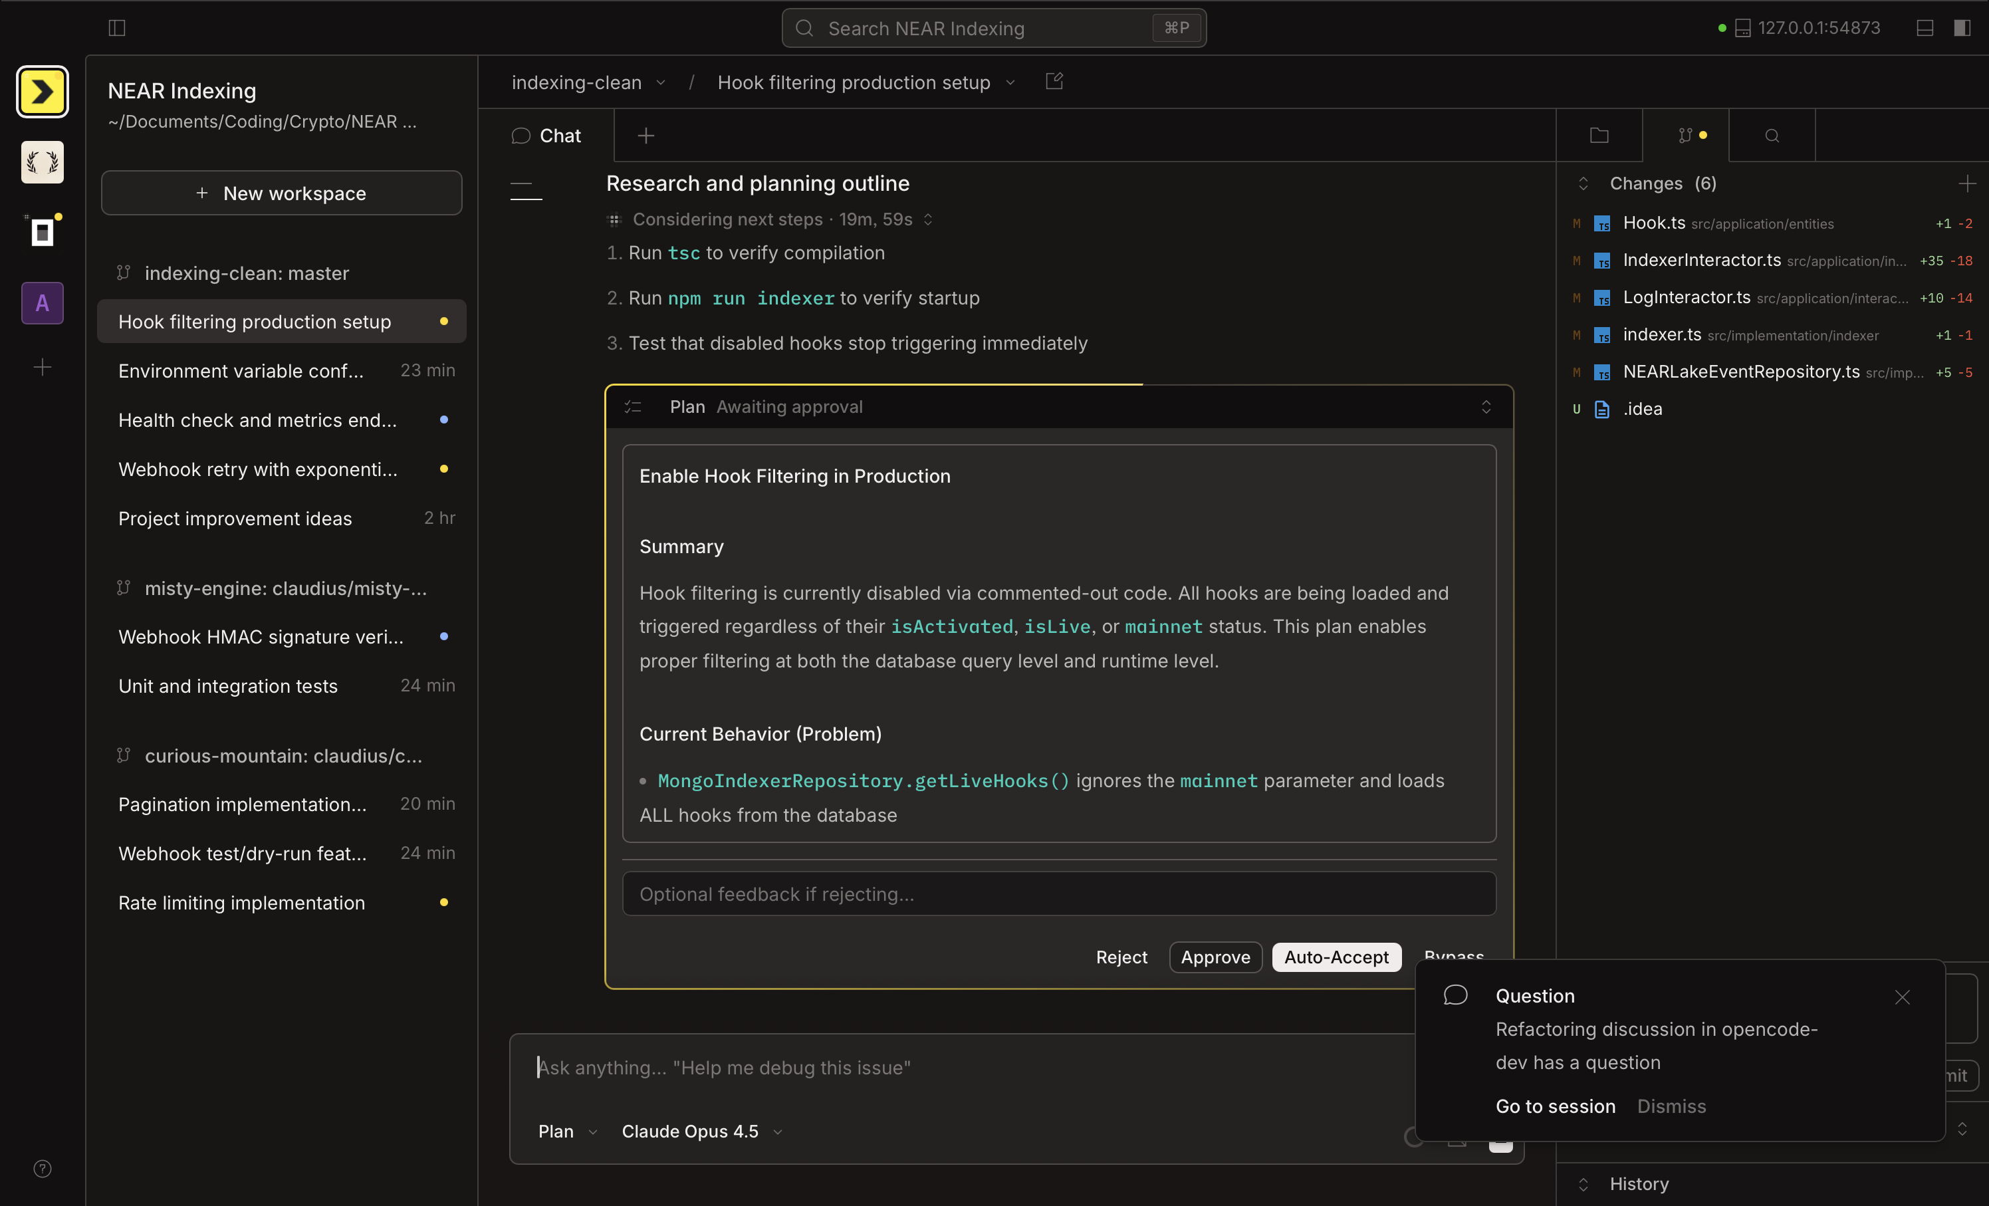This screenshot has height=1206, width=1989.
Task: Open Health check and metrics session
Action: [282, 420]
